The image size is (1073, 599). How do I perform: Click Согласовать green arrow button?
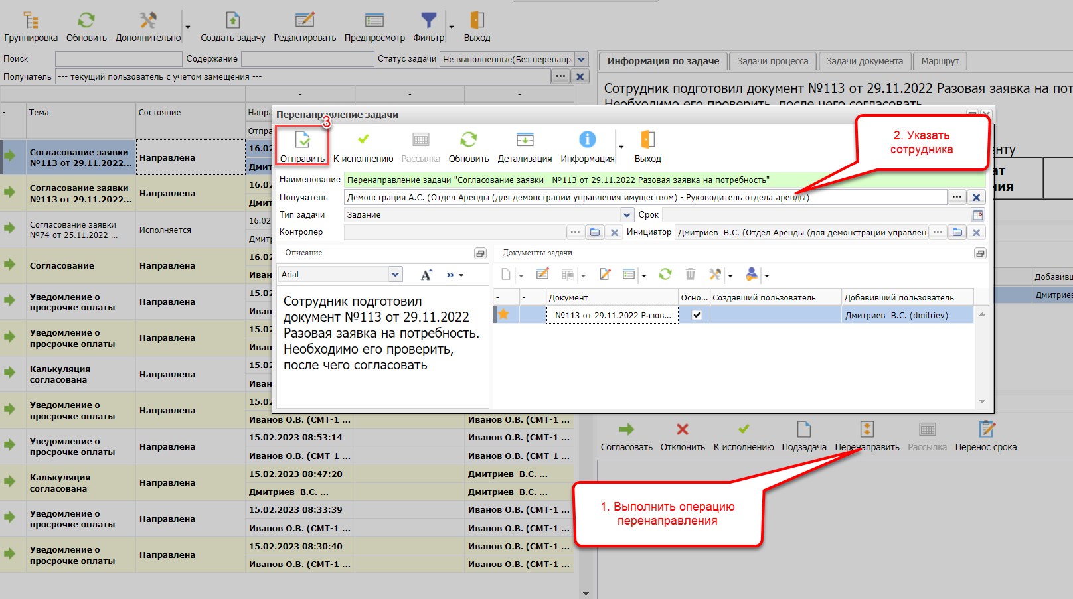click(x=626, y=430)
